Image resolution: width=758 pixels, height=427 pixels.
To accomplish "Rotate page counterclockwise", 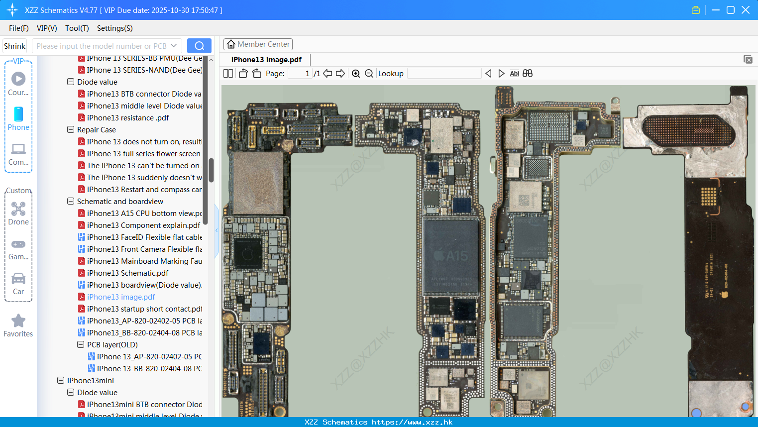I will tap(243, 74).
